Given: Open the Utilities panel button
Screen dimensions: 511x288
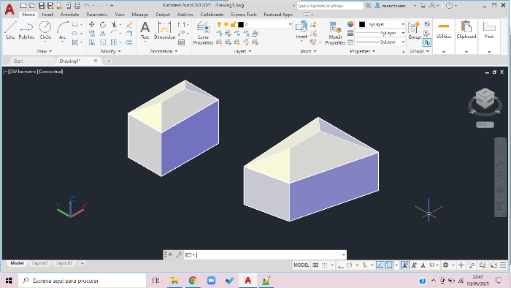Looking at the screenshot, I should 444,36.
